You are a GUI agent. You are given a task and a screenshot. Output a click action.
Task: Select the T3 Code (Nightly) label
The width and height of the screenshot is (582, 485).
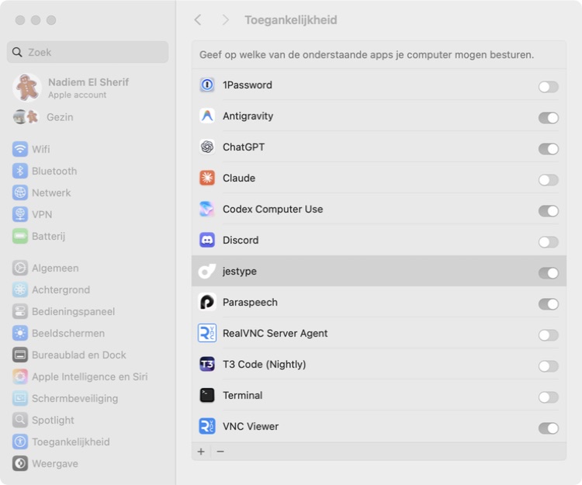click(265, 365)
